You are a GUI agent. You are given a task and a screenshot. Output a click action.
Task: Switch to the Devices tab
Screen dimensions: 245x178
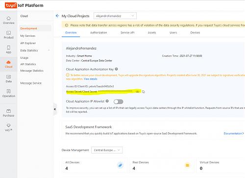tap(195, 32)
